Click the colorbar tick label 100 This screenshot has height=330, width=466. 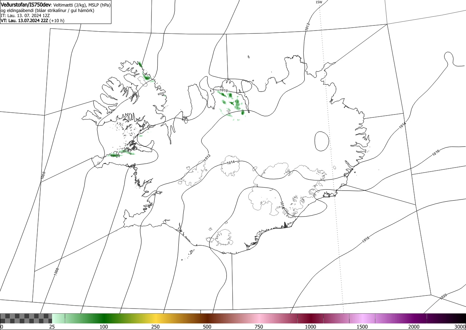(104, 327)
